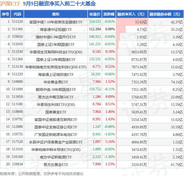Select fund 国泰上证5年期国债ETF

(x=56, y=45)
